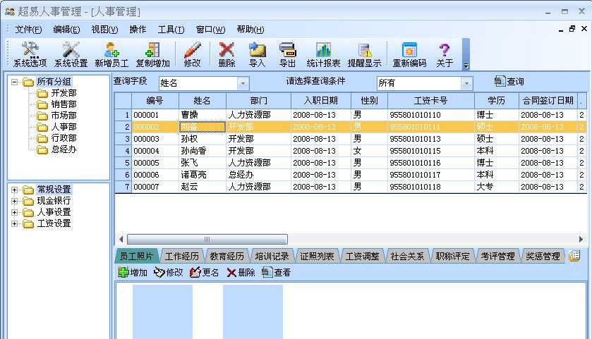Open the 工具 menu
The height and width of the screenshot is (339, 592).
click(171, 30)
